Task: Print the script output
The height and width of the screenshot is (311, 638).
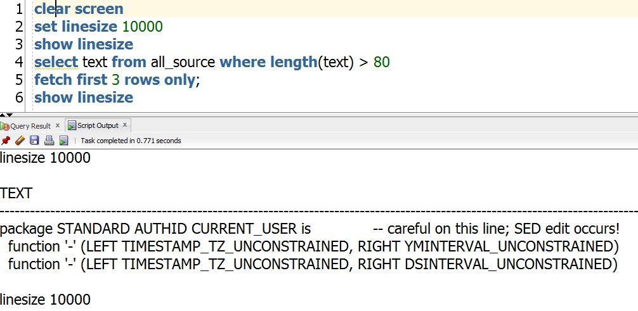Action: tap(49, 141)
